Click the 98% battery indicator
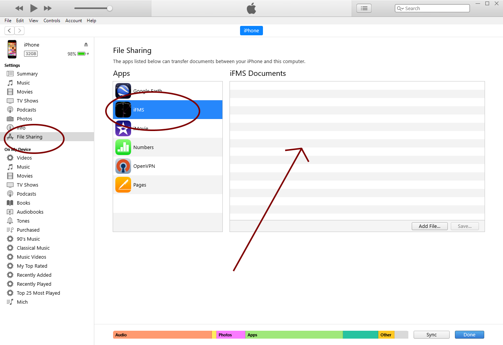This screenshot has width=503, height=345. pos(78,54)
